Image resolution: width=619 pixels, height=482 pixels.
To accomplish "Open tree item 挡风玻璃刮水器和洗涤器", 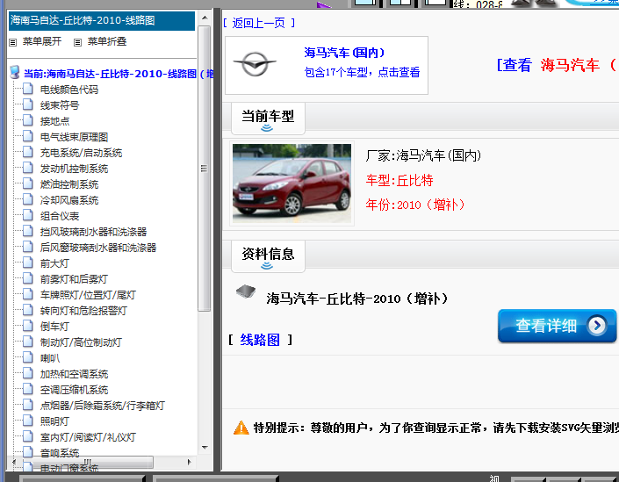I will [93, 232].
